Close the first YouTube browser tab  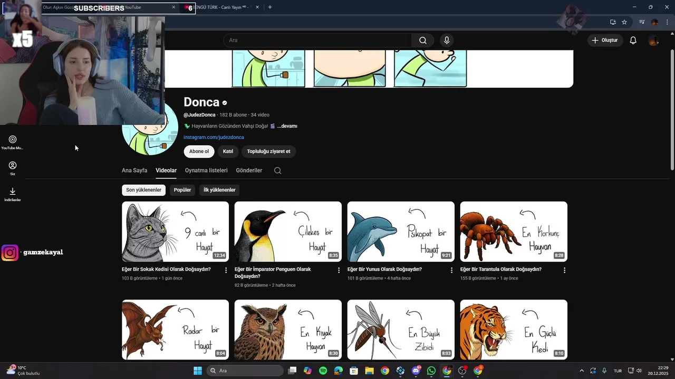click(173, 7)
